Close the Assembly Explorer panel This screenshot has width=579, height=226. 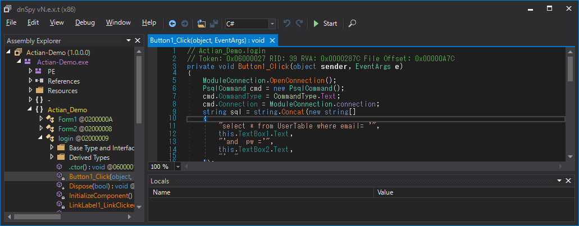click(138, 40)
